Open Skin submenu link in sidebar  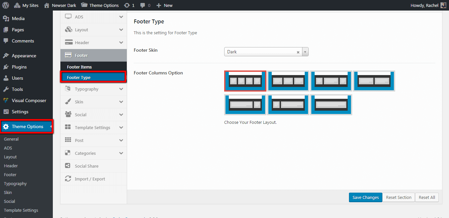pyautogui.click(x=8, y=192)
